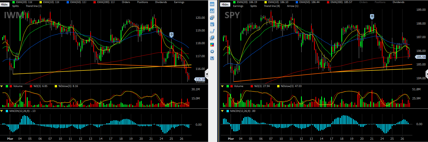Select the line chart style icon
The height and width of the screenshot is (142, 428).
pyautogui.click(x=212, y=11)
